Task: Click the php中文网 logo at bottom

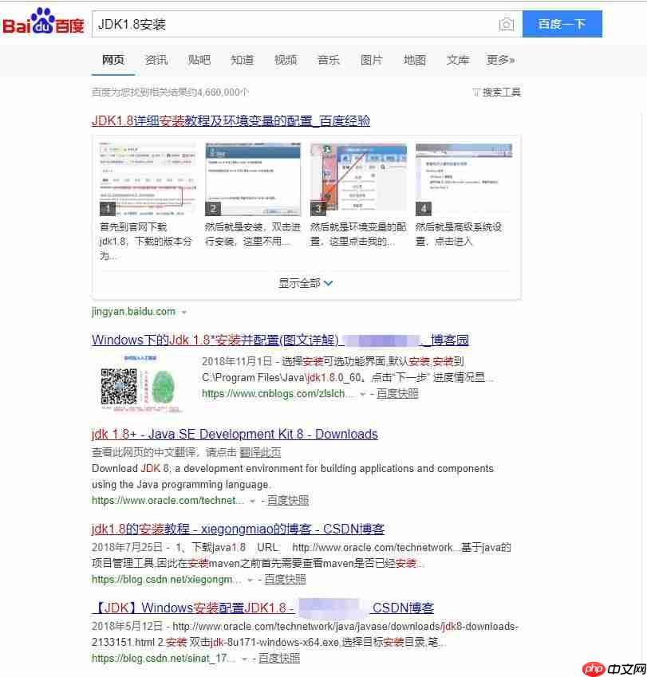Action: point(614,669)
